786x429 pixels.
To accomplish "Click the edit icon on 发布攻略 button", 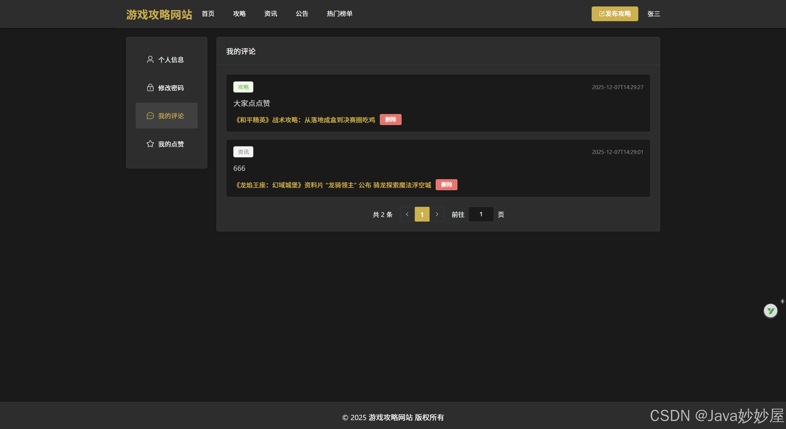I will click(x=602, y=14).
